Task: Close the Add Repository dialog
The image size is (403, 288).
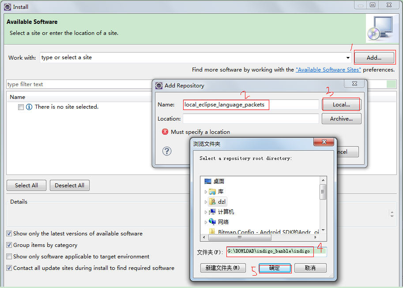Action: tap(354, 83)
